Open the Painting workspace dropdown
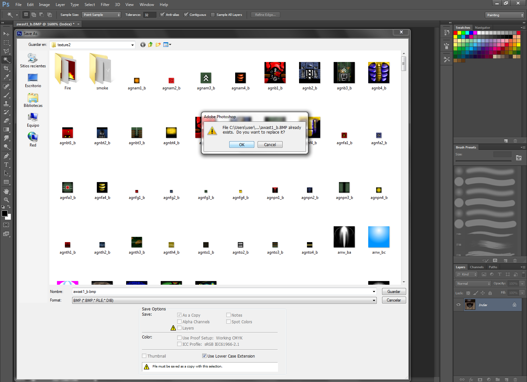The image size is (527, 382). pyautogui.click(x=505, y=15)
